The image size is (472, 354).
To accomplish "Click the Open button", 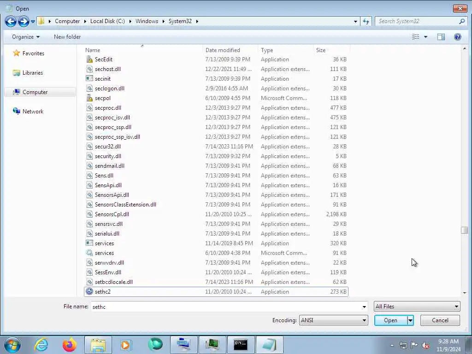I will click(390, 320).
